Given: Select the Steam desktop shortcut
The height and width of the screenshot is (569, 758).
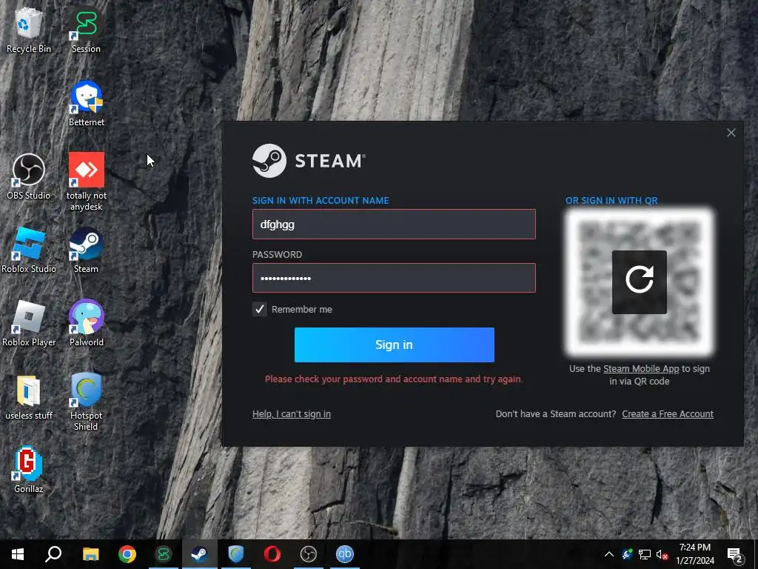Looking at the screenshot, I should (x=86, y=250).
